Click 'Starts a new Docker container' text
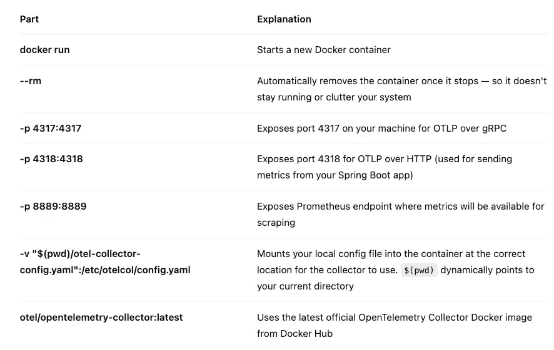The height and width of the screenshot is (350, 554). 323,50
